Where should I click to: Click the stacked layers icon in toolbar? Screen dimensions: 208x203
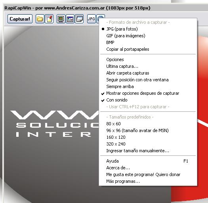pos(79,19)
